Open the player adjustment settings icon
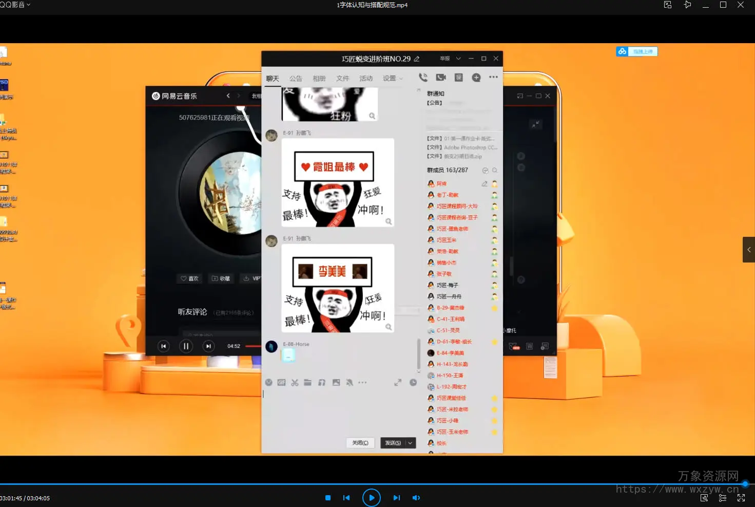 (x=723, y=498)
